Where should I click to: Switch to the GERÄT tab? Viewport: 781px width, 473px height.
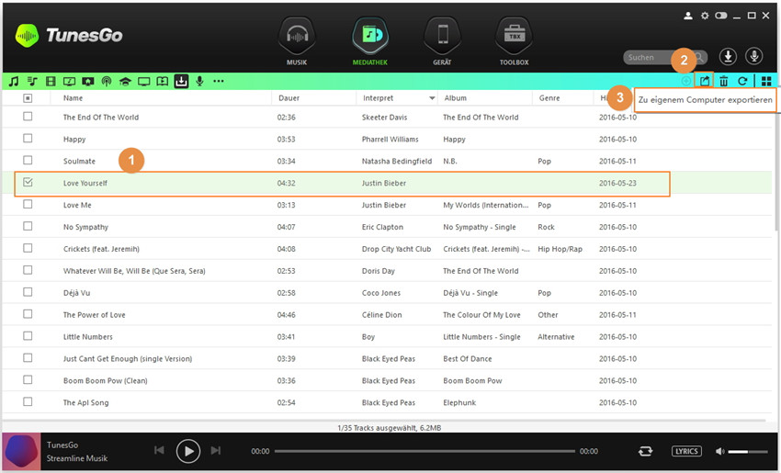click(442, 43)
